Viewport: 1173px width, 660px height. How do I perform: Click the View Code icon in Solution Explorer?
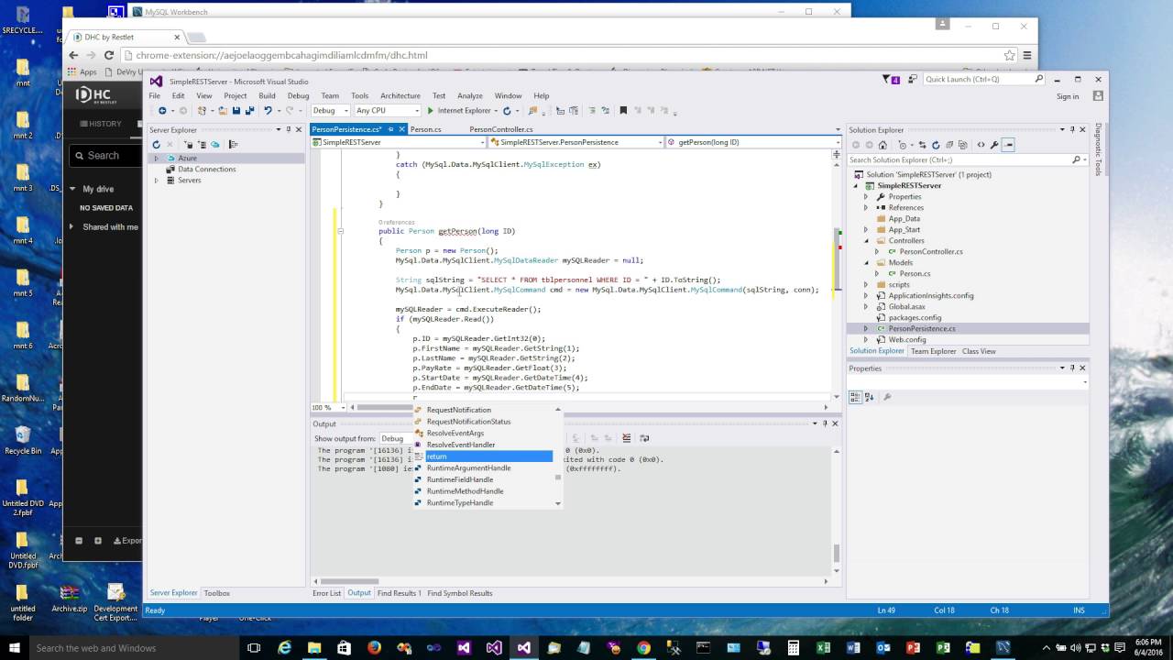click(x=981, y=145)
